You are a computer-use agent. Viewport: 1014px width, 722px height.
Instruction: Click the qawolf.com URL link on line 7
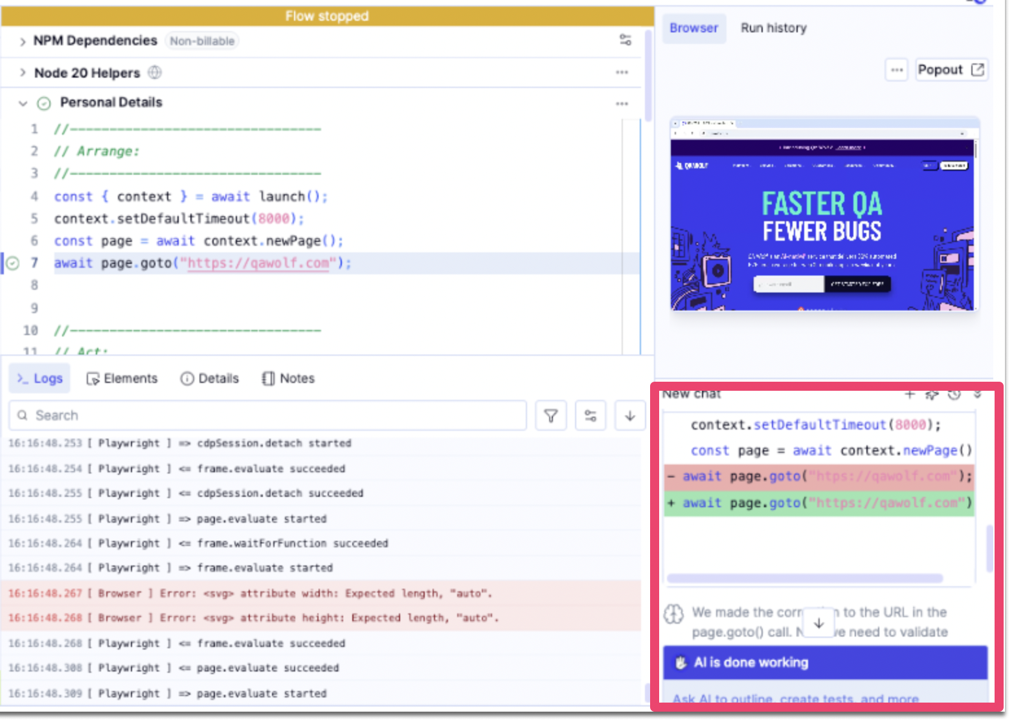point(258,263)
